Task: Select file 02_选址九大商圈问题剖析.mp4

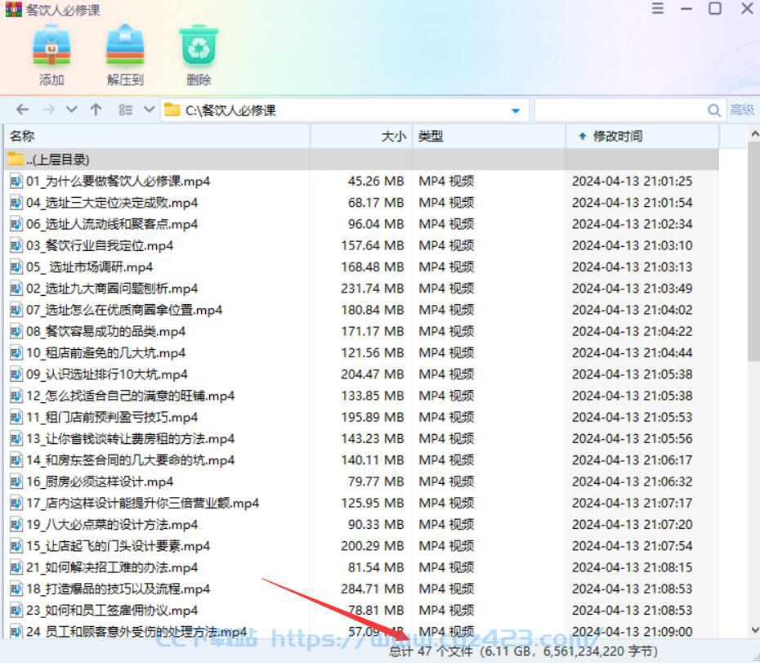Action: pyautogui.click(x=361, y=289)
